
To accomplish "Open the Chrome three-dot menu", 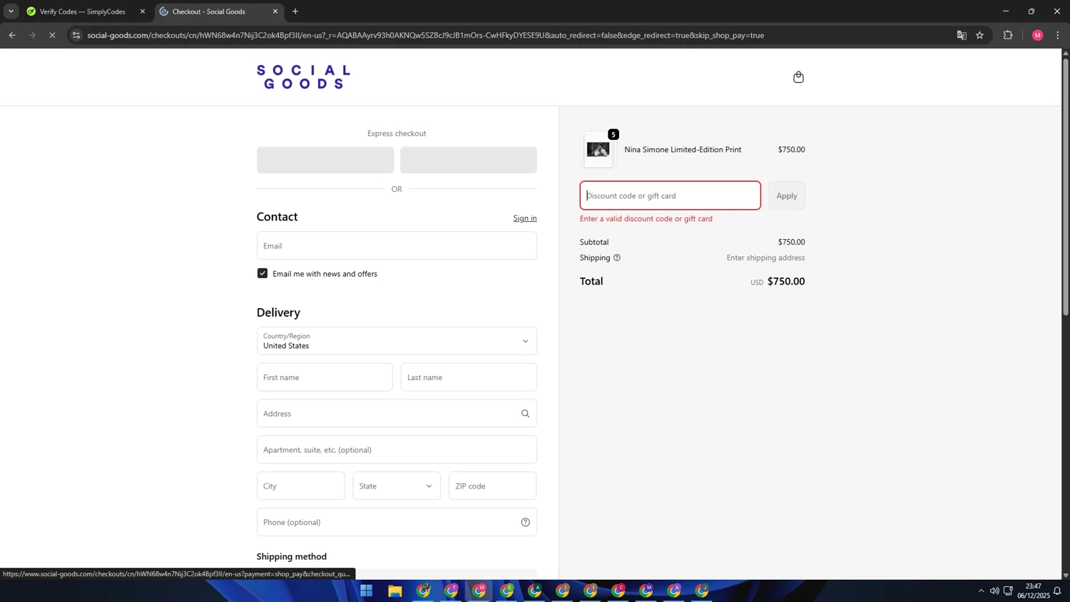I will point(1057,35).
